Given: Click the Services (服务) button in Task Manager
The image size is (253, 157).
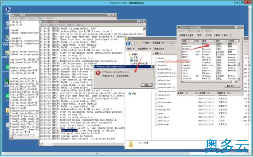Looking at the screenshot, I should pos(232,86).
